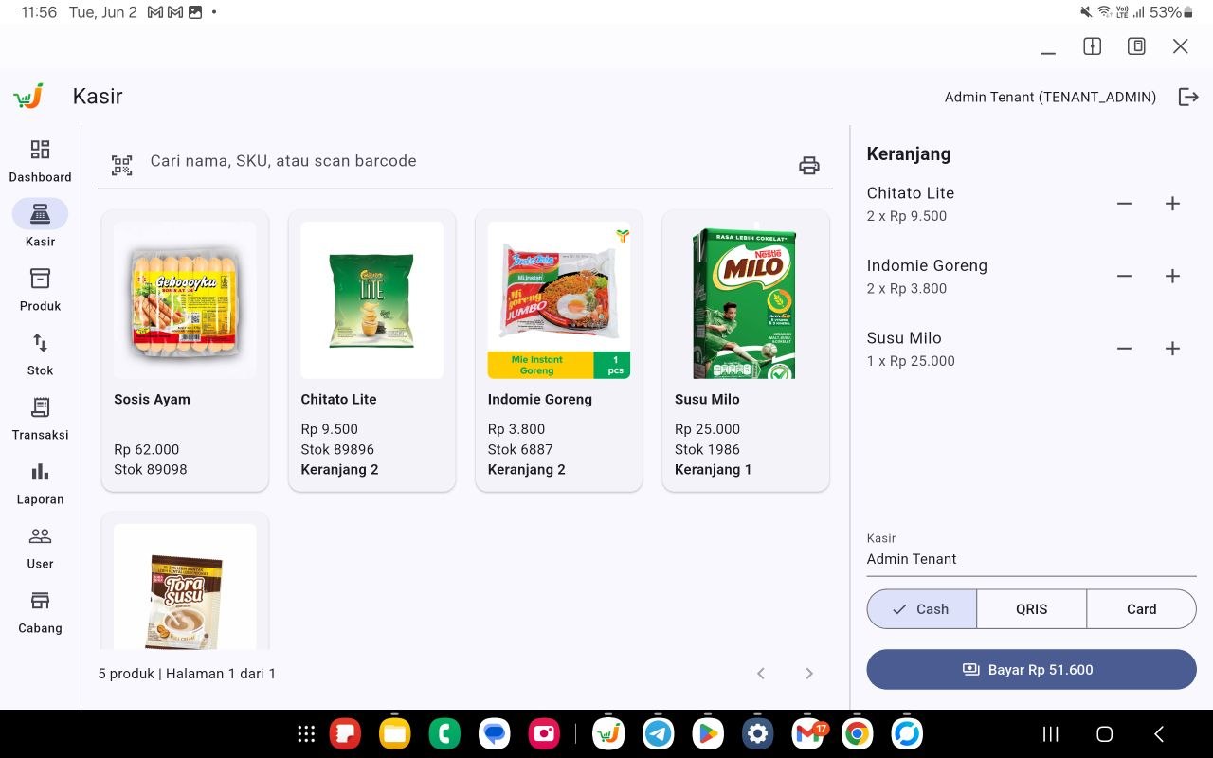The image size is (1213, 758).
Task: Open the Kasir cashier selection field
Action: (x=1031, y=551)
